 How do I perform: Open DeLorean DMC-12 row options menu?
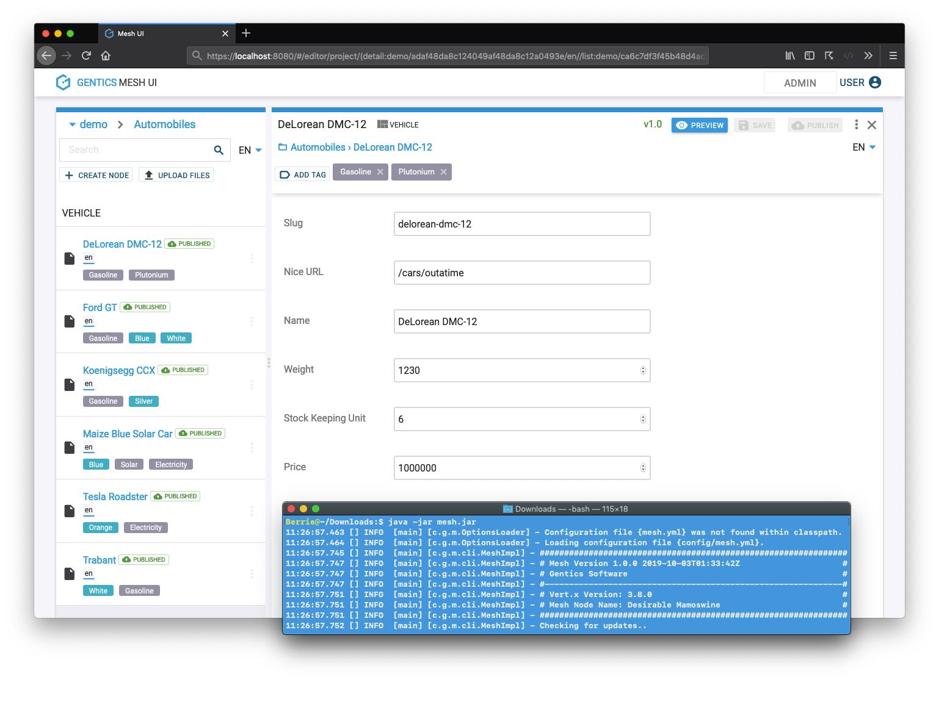pos(252,259)
